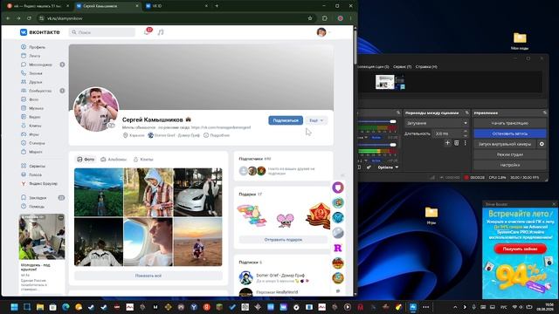This screenshot has height=314, width=559.
Task: Click Запуск виртуальной камеры in OBS
Action: tap(505, 144)
